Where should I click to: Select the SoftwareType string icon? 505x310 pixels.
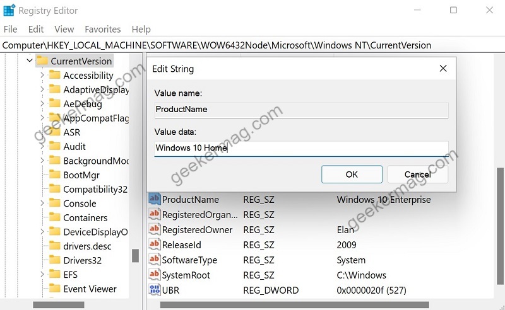tap(154, 260)
